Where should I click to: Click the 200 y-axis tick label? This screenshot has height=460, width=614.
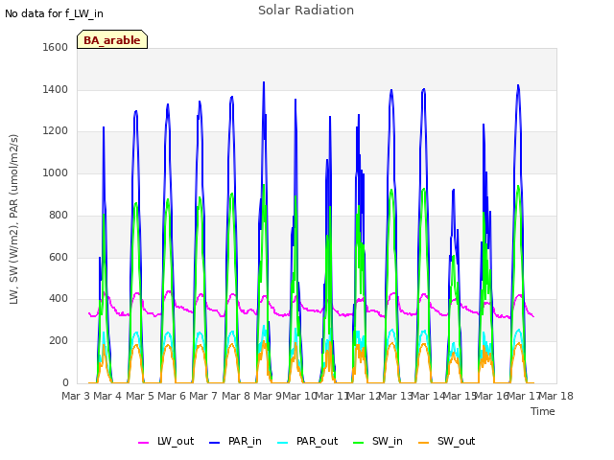point(59,341)
